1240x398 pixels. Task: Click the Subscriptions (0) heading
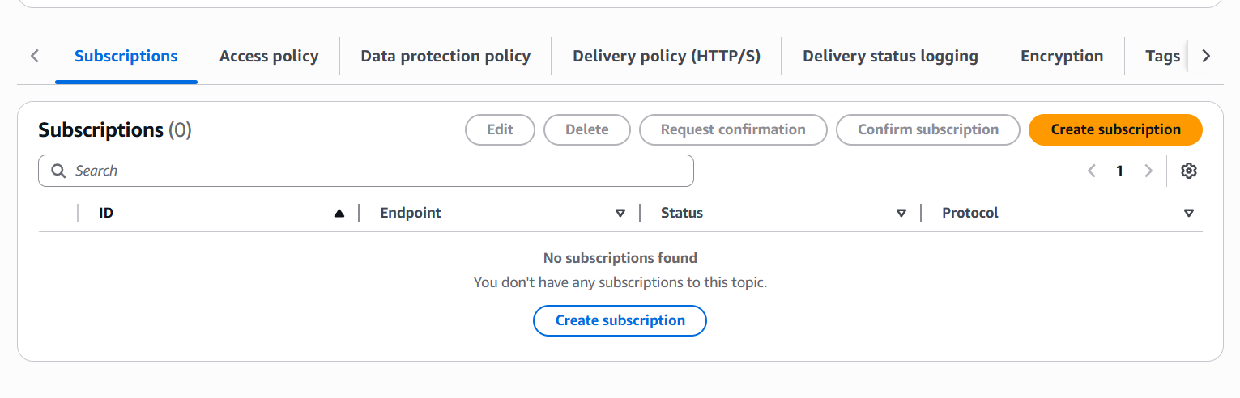point(115,129)
